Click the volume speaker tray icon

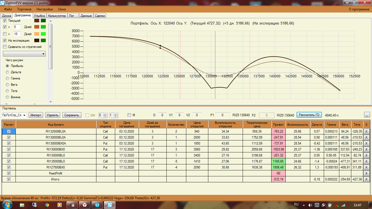coord(310,205)
